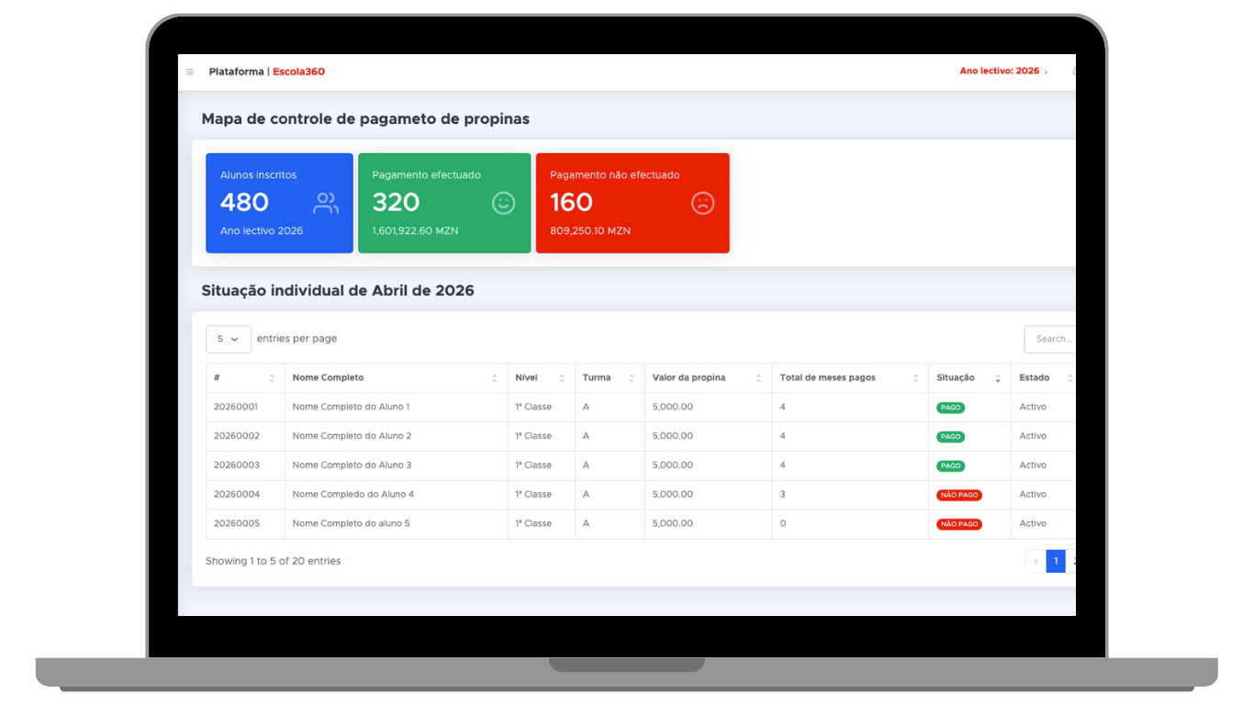
Task: Open the entries per page dropdown
Action: coord(228,339)
